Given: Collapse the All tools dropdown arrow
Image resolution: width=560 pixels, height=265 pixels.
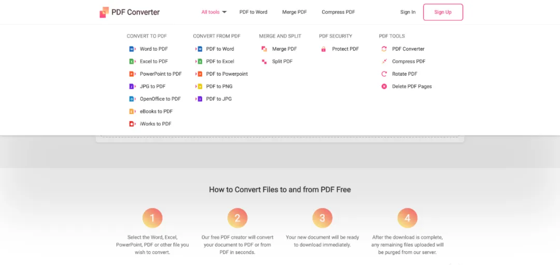Looking at the screenshot, I should point(225,12).
